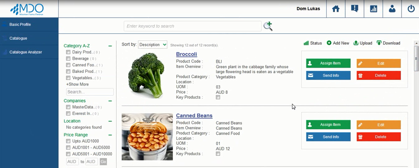
Task: Open the Canned Beans product link
Action: [x=194, y=116]
